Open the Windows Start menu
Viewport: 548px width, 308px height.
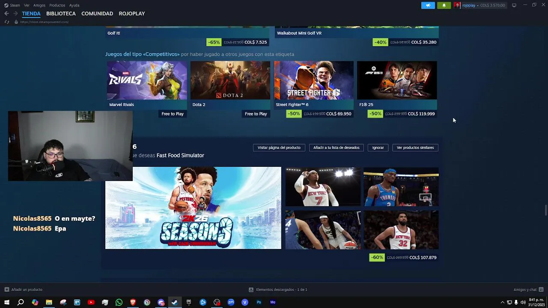[6, 302]
